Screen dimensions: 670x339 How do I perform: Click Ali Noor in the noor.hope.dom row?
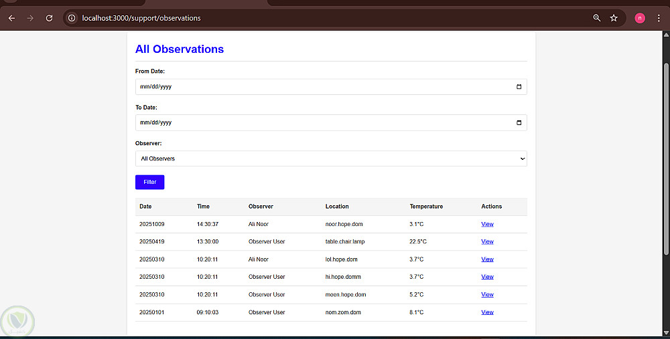pos(259,224)
